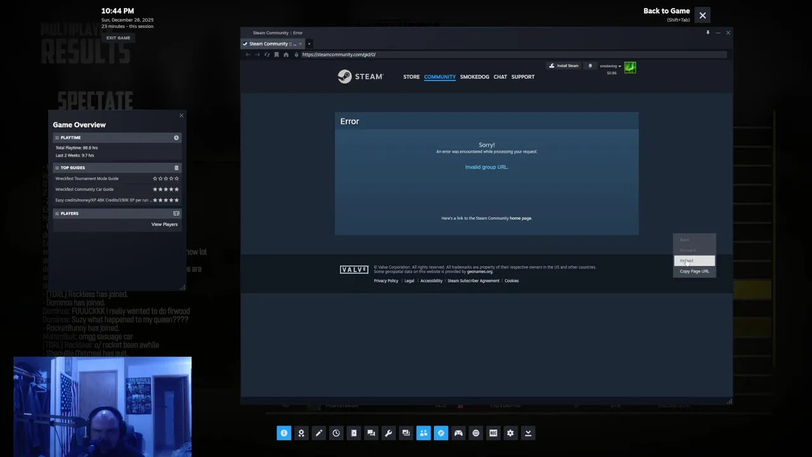
Task: Click the user avatar image
Action: click(630, 67)
